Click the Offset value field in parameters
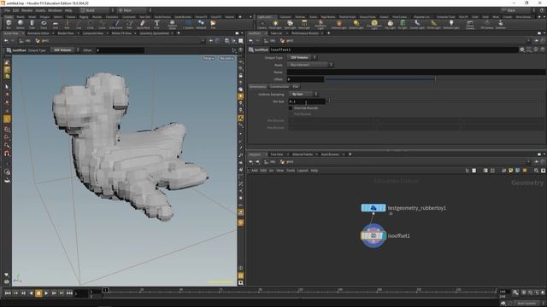This screenshot has height=307, width=547. [306, 79]
